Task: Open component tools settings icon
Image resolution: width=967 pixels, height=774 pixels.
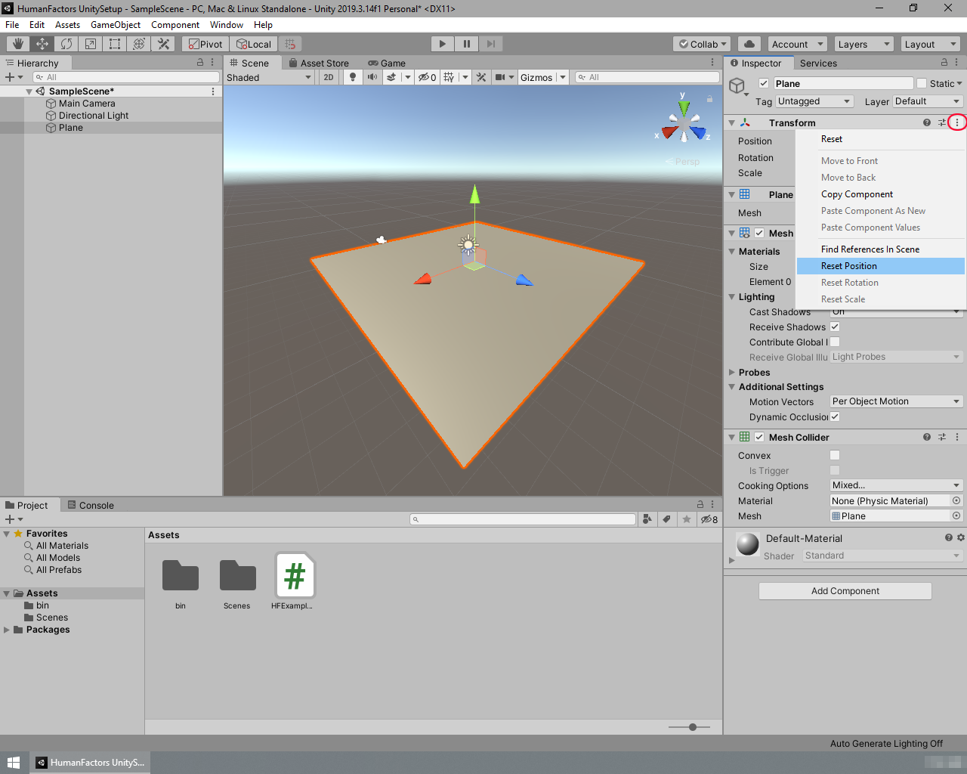Action: (481, 77)
